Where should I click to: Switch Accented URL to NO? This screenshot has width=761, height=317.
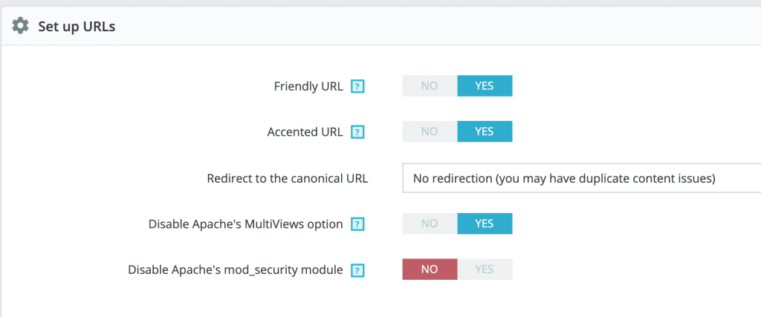[x=430, y=131]
